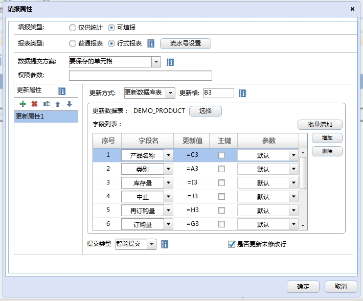Open field name dropdown for 中止

coord(168,196)
